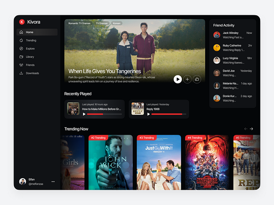Click Lucy Virginia name
The width and height of the screenshot is (274, 205).
[x=230, y=58]
